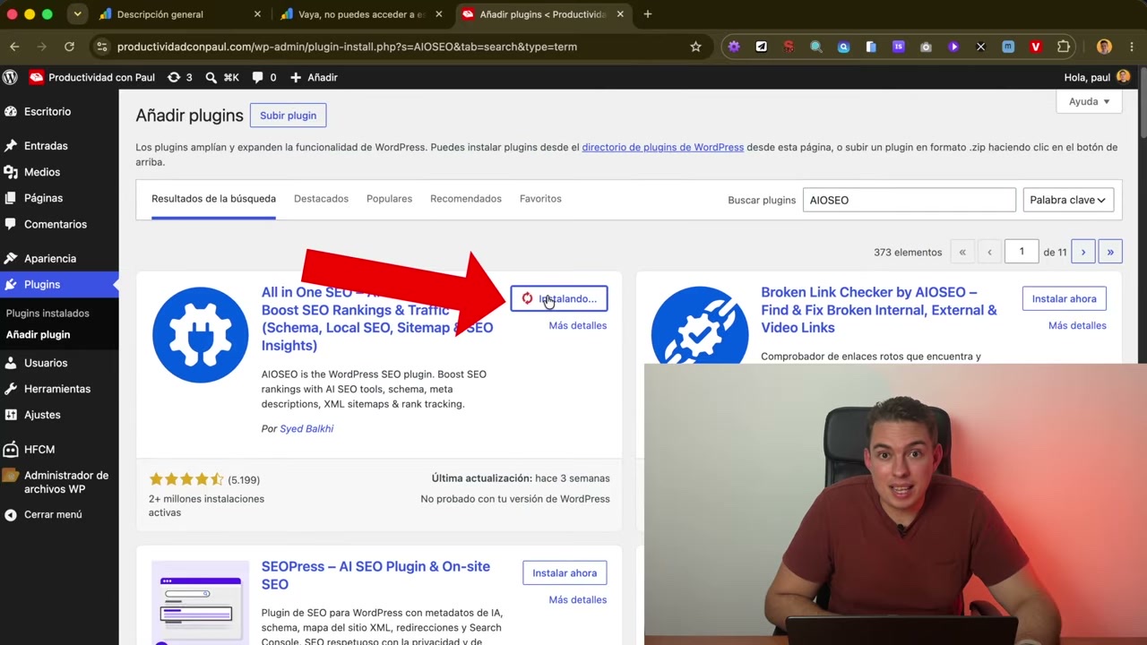Click the Buscar plugins search field
This screenshot has height=645, width=1147.
coord(909,200)
